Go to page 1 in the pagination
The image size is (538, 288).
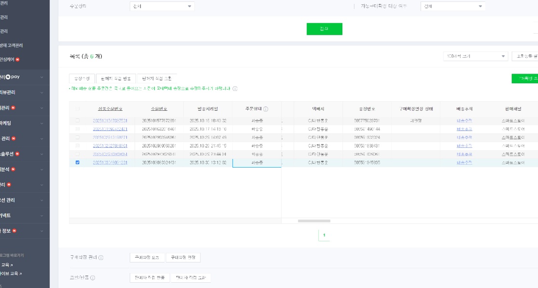coord(324,235)
